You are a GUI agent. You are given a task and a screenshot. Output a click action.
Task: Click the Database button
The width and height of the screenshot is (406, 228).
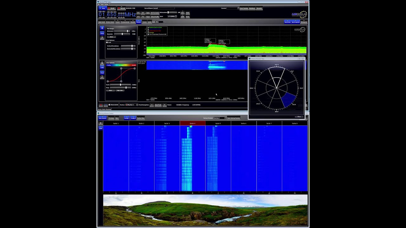[x=252, y=8]
